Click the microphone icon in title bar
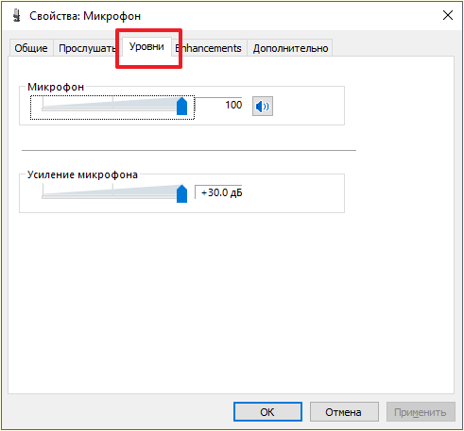Screen dimensions: 464x431 (17, 15)
